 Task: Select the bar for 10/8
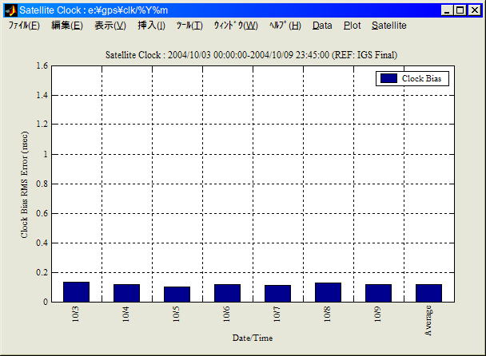point(328,292)
